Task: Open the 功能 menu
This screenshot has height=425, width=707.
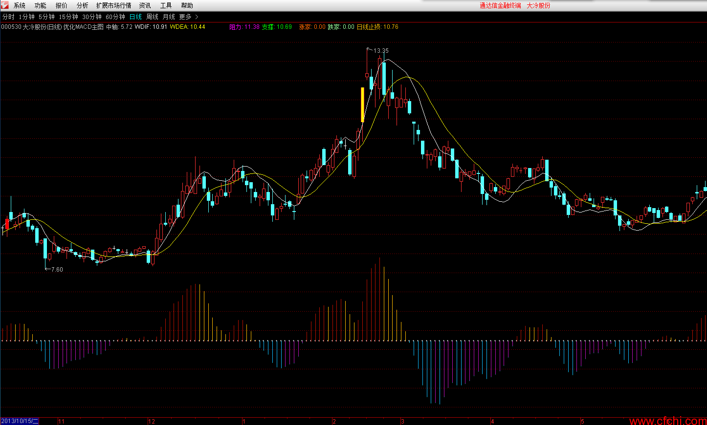Action: (41, 5)
